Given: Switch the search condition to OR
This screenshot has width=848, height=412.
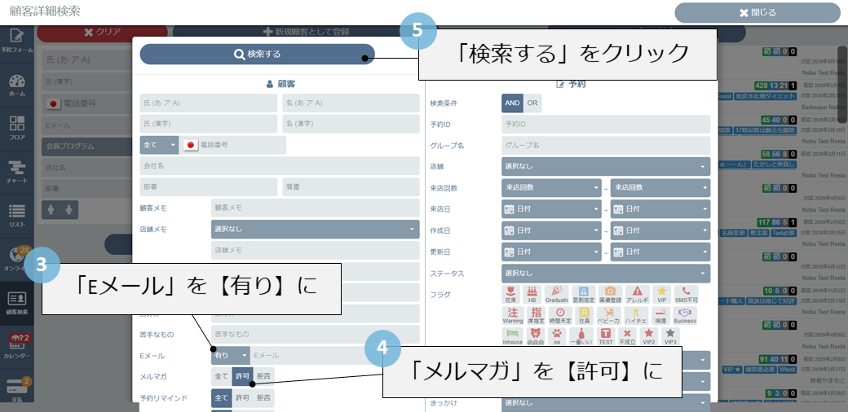Looking at the screenshot, I should click(532, 103).
